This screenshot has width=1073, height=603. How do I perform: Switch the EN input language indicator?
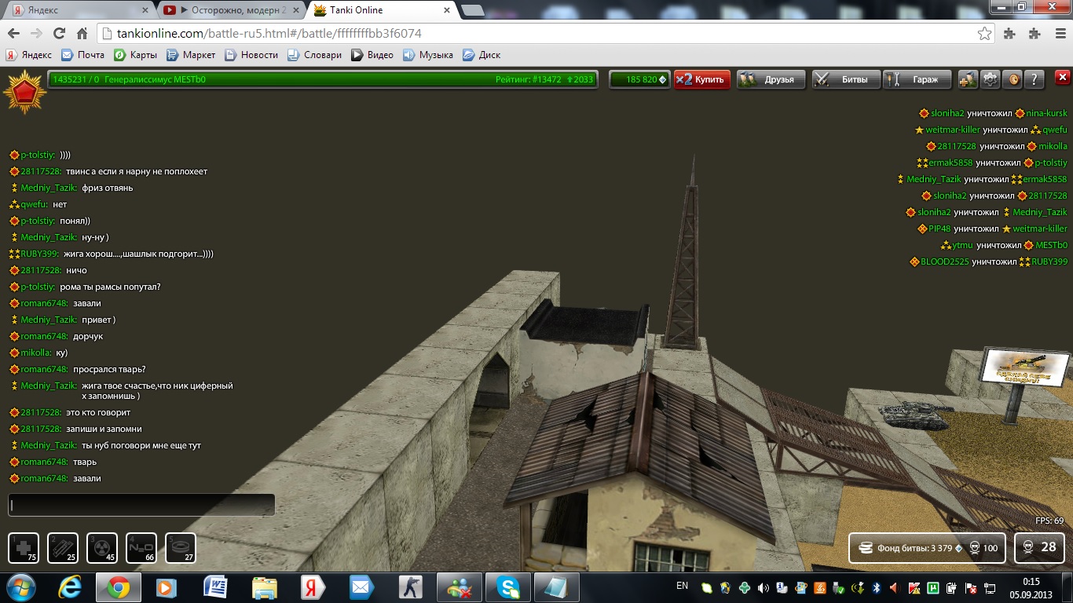(682, 586)
